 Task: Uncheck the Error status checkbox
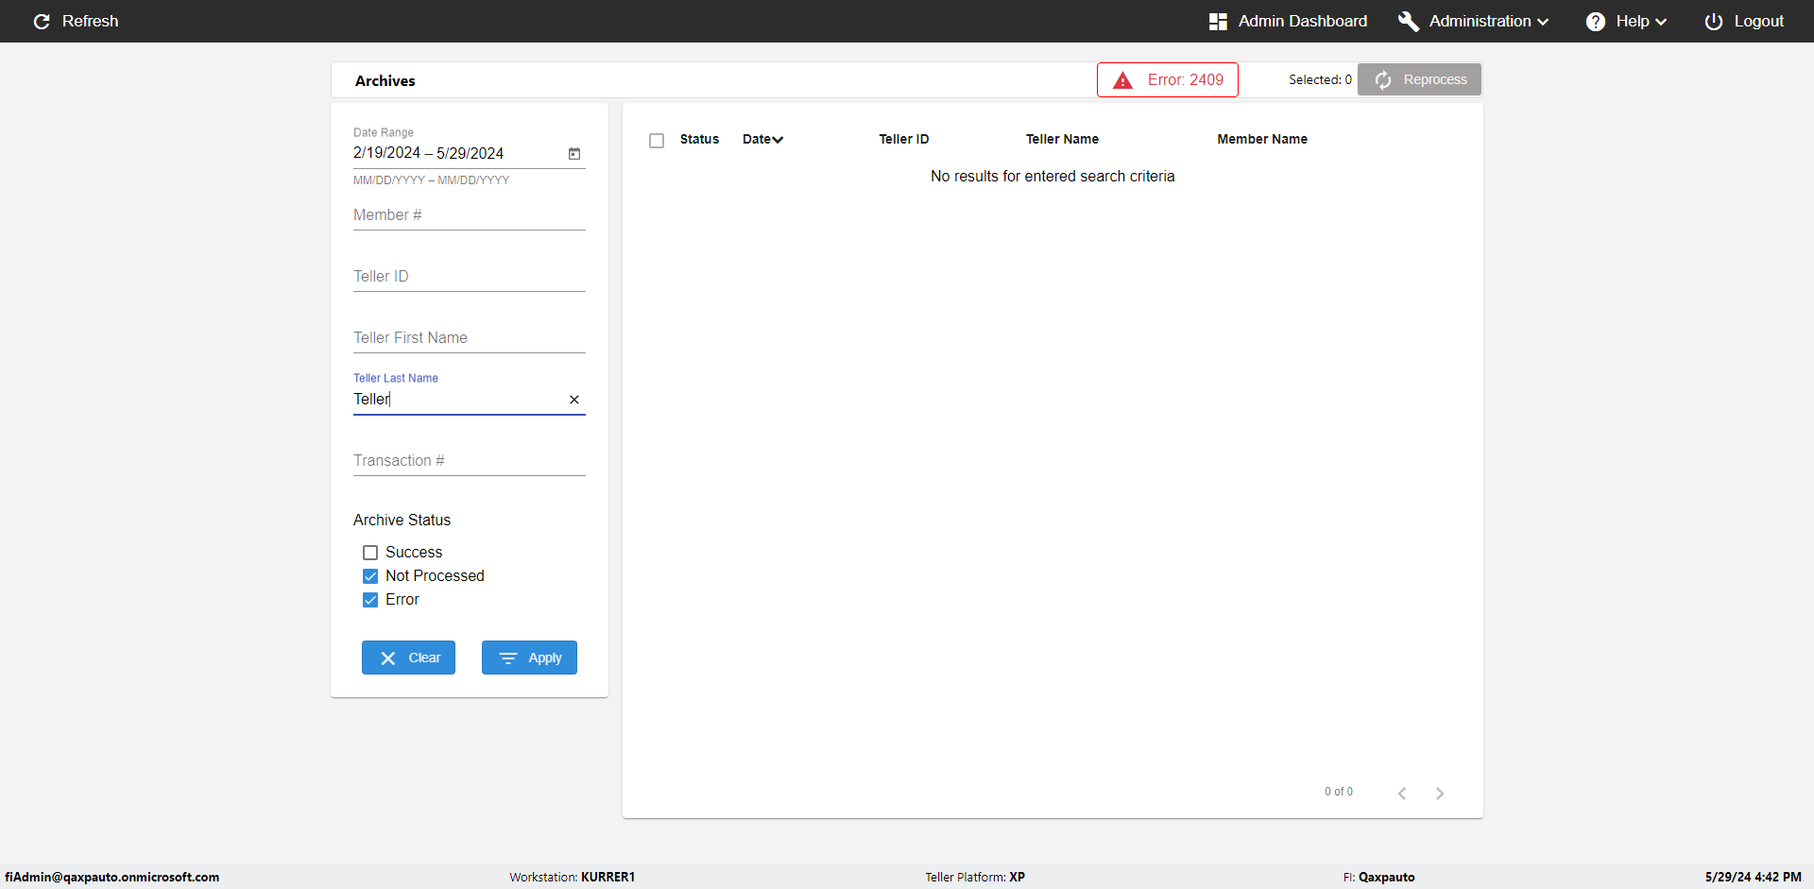[370, 600]
